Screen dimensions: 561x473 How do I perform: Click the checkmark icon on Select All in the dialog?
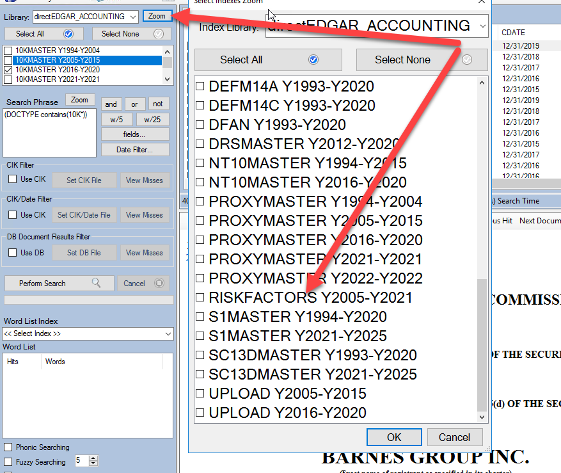(313, 60)
